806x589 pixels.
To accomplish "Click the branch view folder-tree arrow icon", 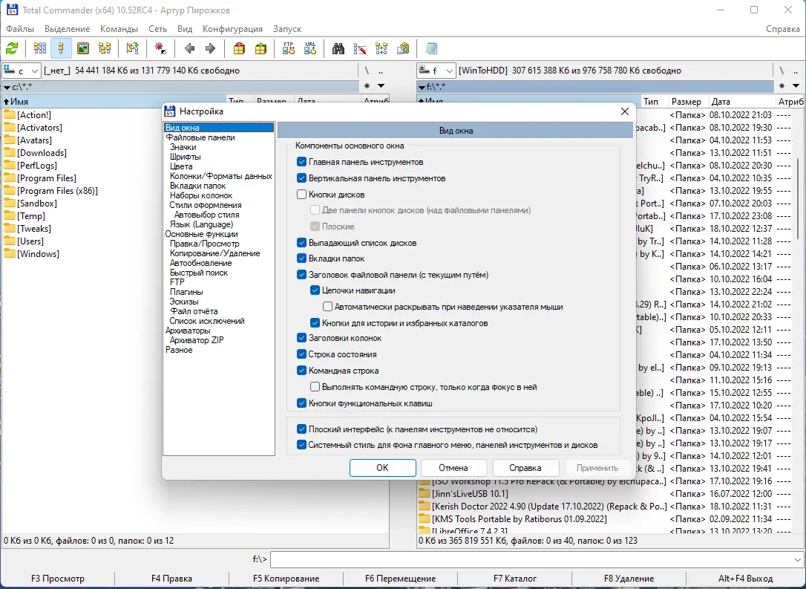I will (x=133, y=49).
